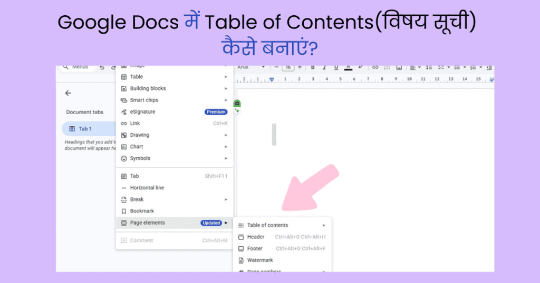Expand the Page elements submenu arrow
The image size is (540, 283).
(226, 223)
